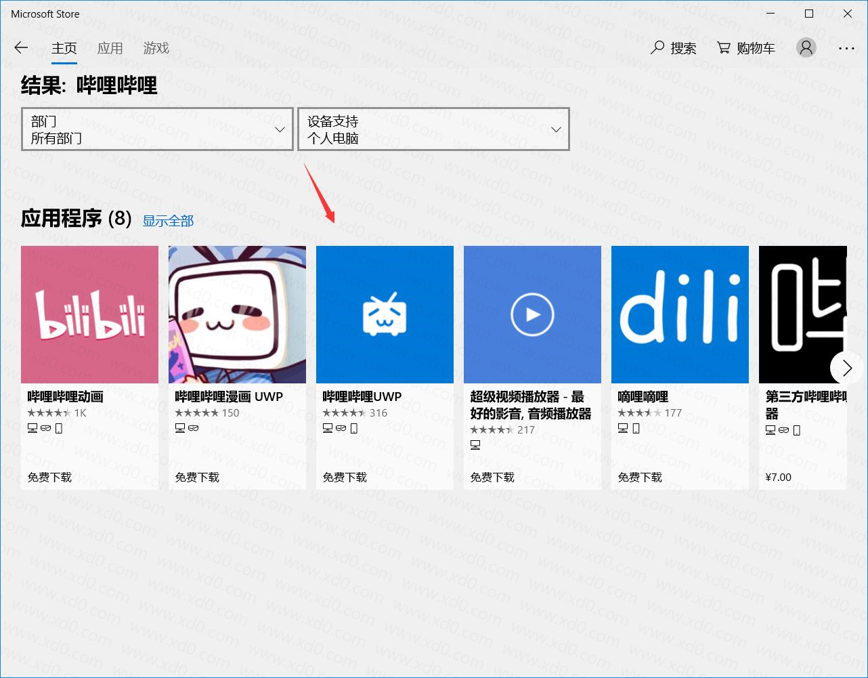Open the user account avatar
The image size is (868, 678).
click(806, 47)
